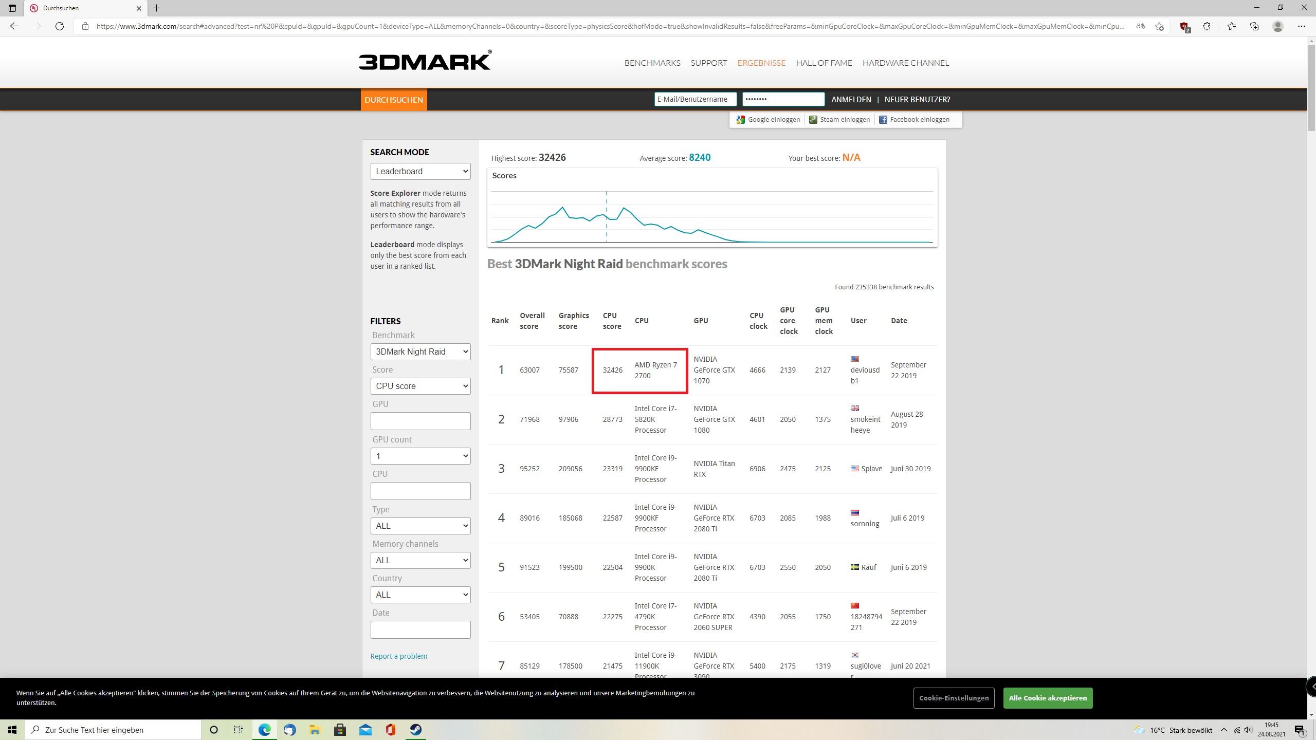The width and height of the screenshot is (1316, 740).
Task: Open user deviousdb1 profile link
Action: click(865, 375)
